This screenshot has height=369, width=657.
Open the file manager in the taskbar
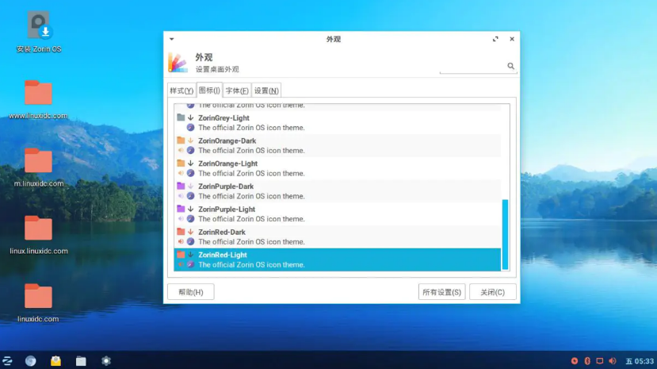point(81,361)
